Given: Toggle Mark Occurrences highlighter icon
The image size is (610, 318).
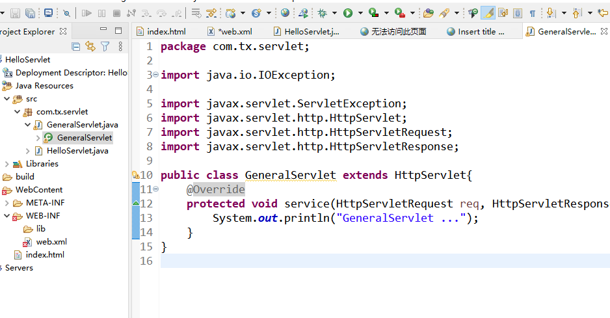Looking at the screenshot, I should pos(488,13).
